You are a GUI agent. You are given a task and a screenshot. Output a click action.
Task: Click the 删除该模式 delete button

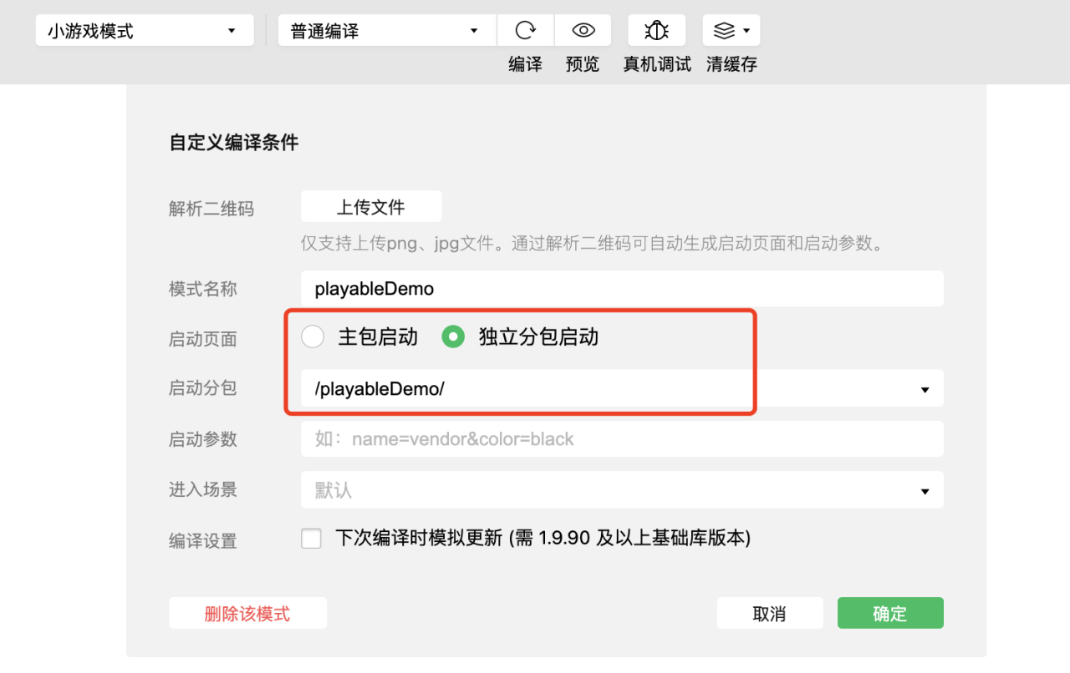tap(247, 614)
